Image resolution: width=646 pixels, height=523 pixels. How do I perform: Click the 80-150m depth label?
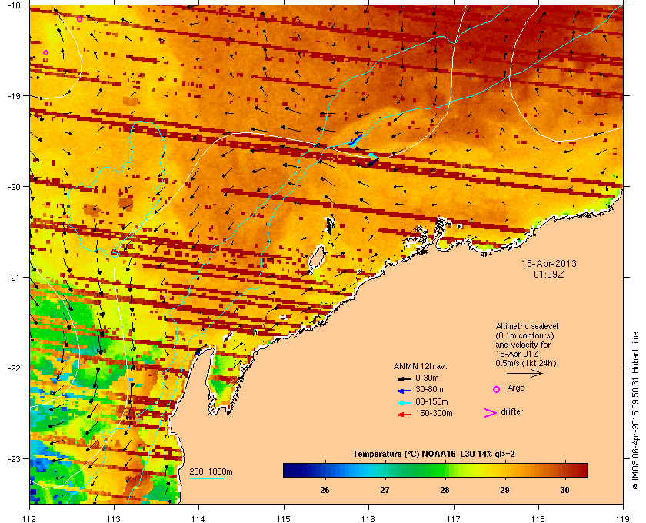click(x=431, y=401)
